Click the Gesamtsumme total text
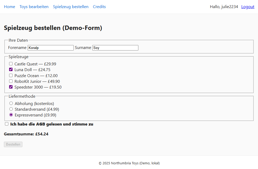This screenshot has width=258, height=169. click(x=26, y=134)
